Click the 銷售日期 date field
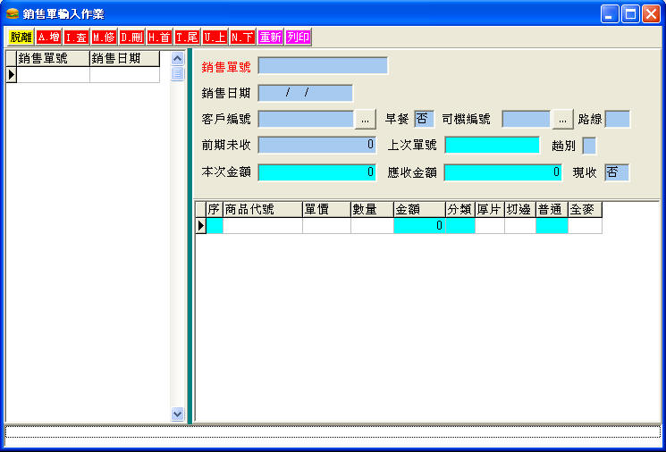Viewport: 666px width, 452px height. [306, 93]
